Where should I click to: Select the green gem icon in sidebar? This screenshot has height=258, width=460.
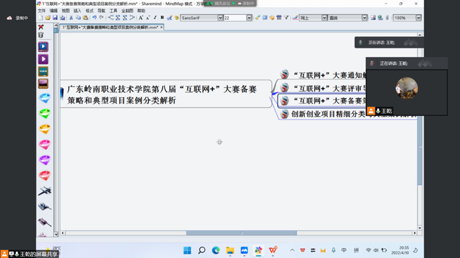point(45,114)
